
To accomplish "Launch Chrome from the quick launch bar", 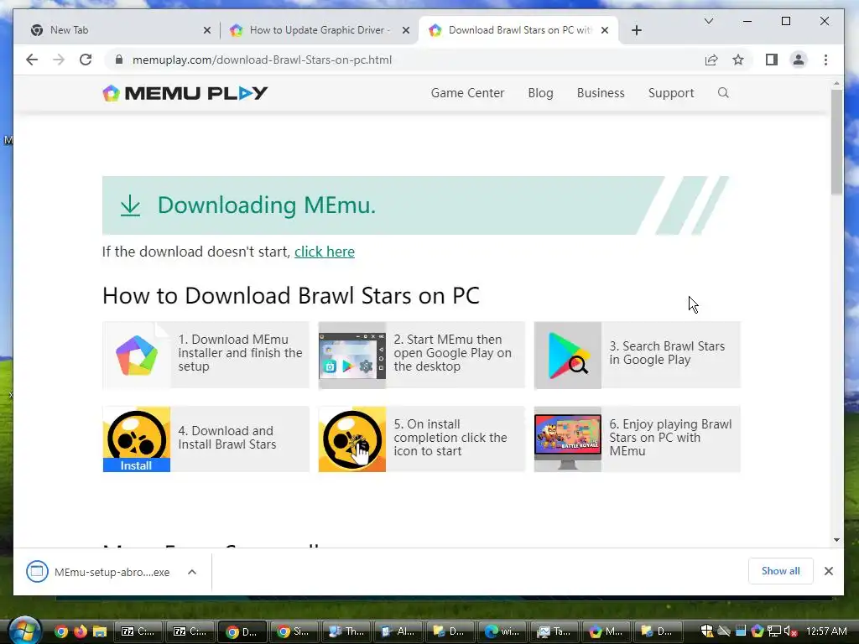I will (x=61, y=631).
